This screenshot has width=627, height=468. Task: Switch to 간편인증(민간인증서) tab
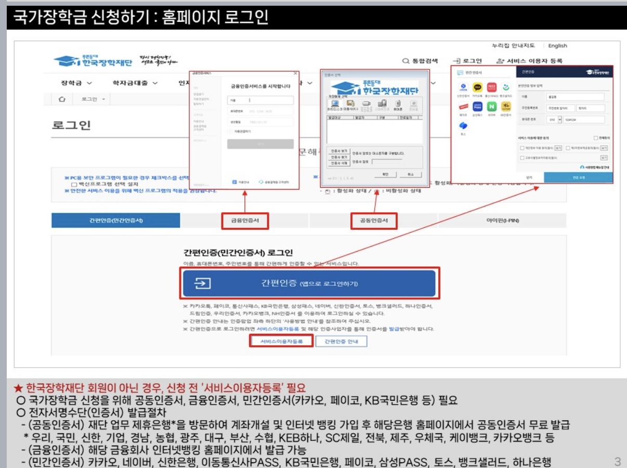coord(116,220)
